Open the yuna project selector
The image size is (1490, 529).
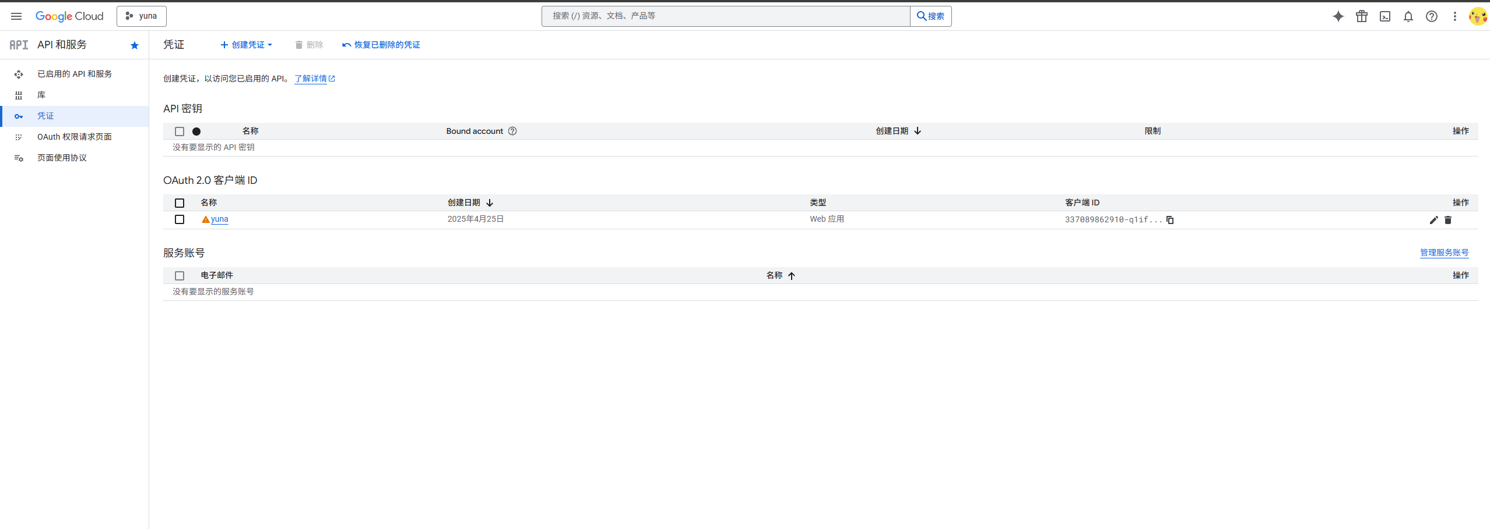click(142, 16)
